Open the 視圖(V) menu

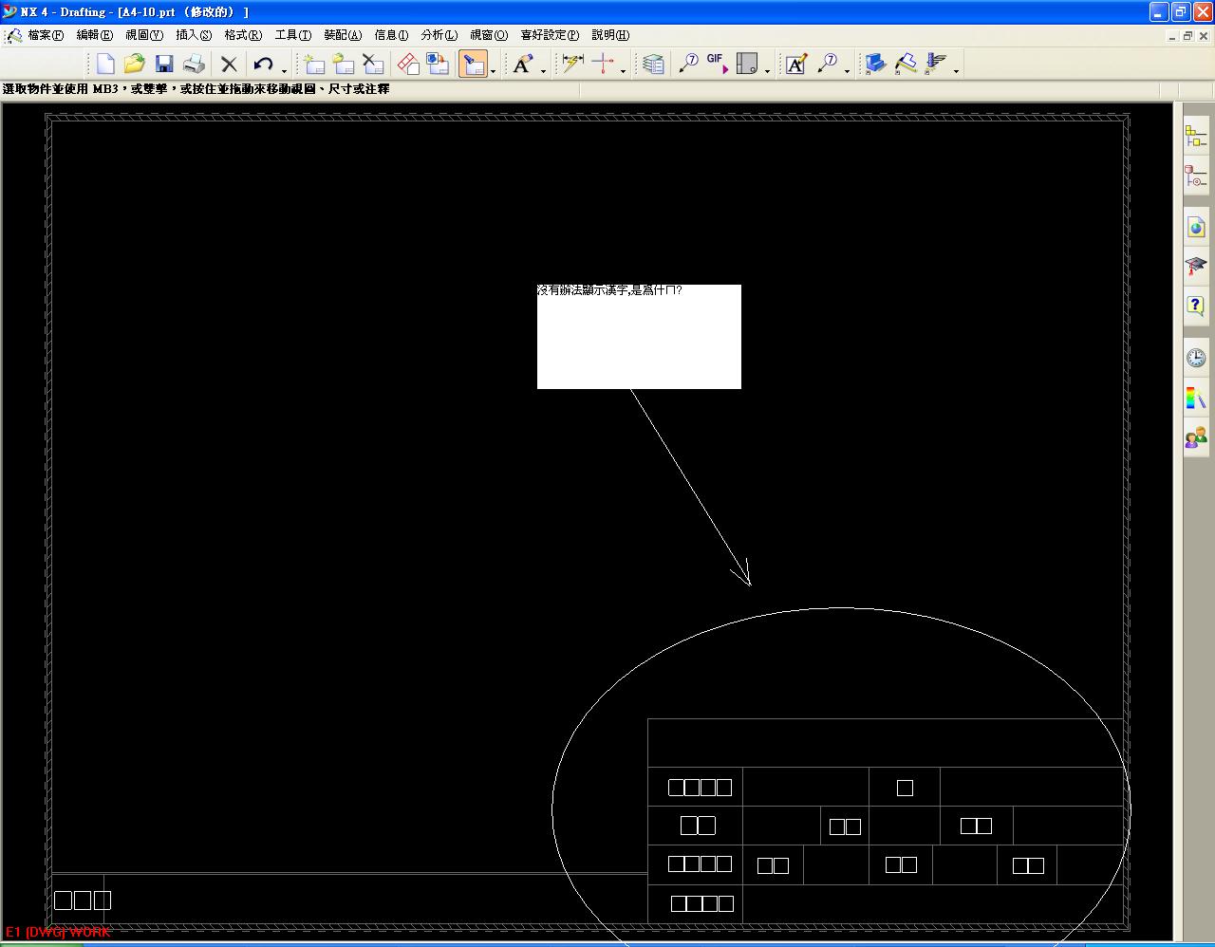(144, 35)
